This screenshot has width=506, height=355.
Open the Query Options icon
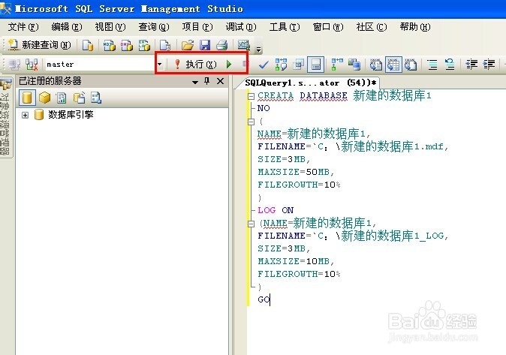coord(299,65)
